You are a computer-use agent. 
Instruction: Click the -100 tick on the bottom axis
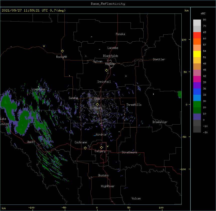tap(31, 207)
